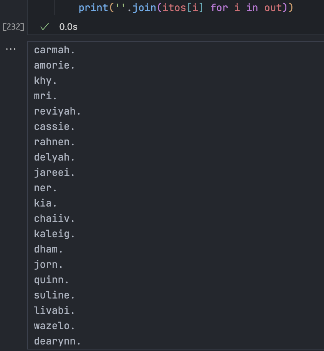Click the output line 'delyah.'
The image size is (324, 351).
click(x=54, y=157)
